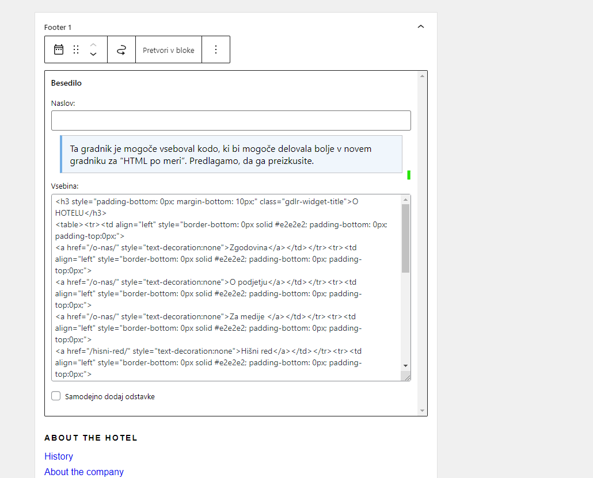Click the Za medije anchor line in code

click(x=206, y=316)
